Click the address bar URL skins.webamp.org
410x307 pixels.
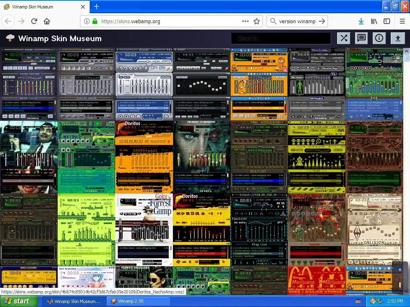131,22
